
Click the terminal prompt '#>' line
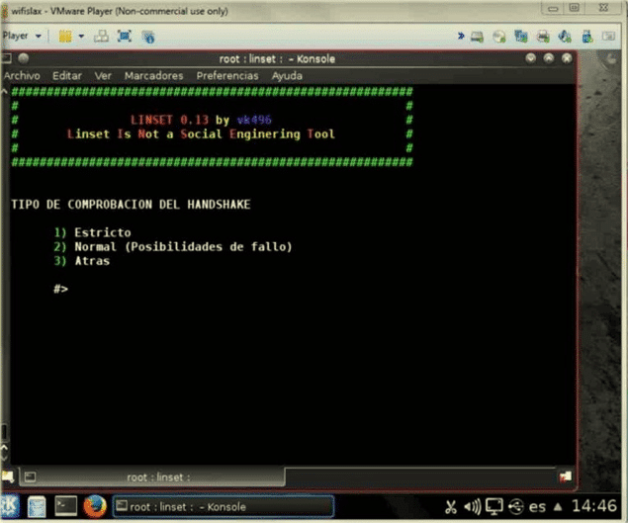(61, 289)
